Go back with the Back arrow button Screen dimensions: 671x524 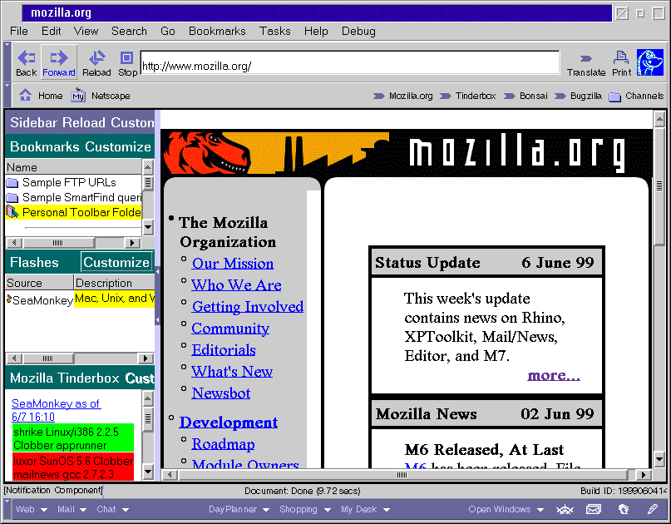pos(26,62)
